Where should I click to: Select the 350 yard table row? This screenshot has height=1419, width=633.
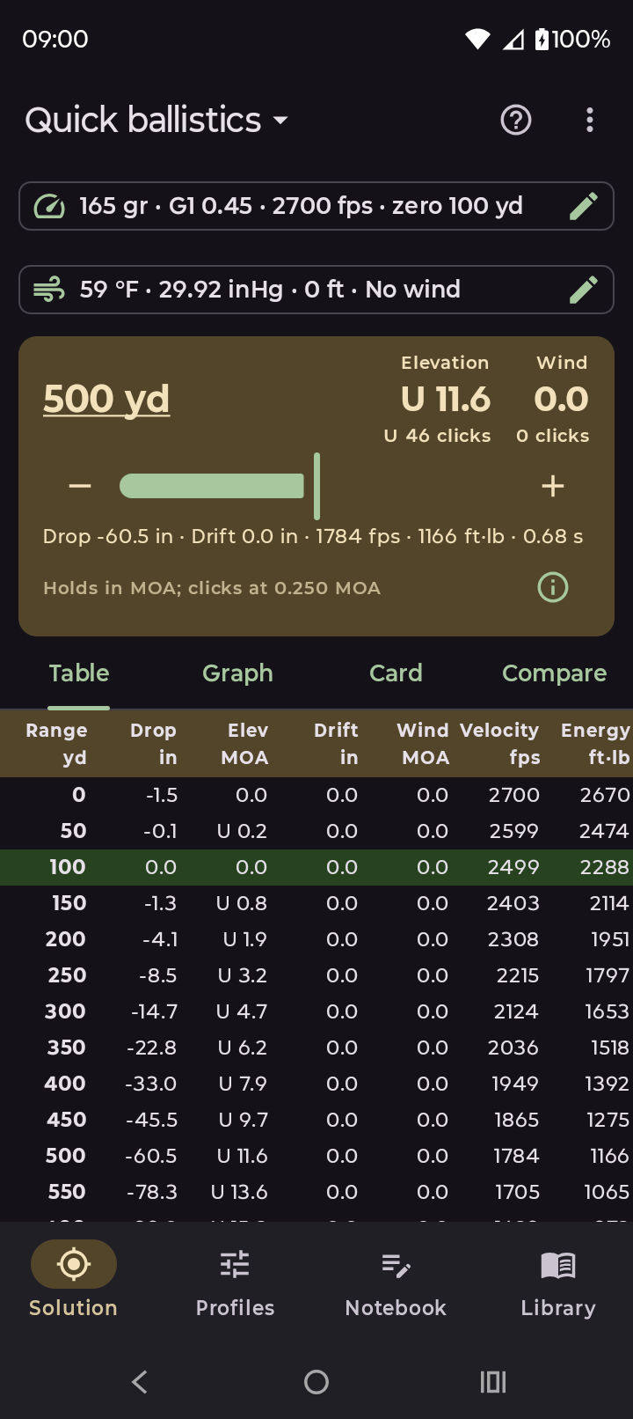tap(316, 1048)
